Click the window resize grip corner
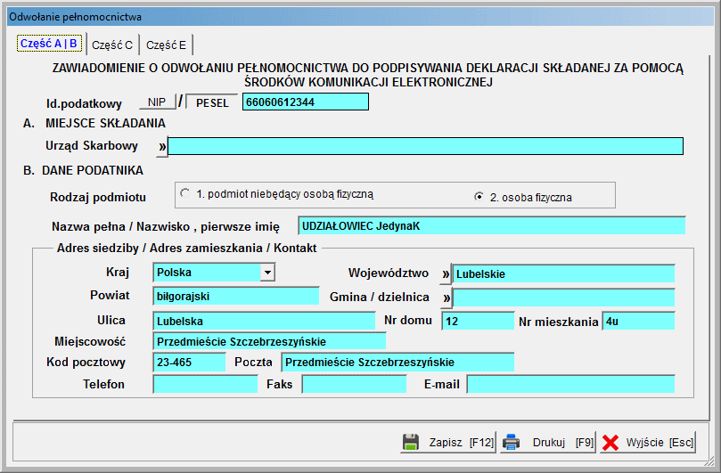721x473 pixels. pyautogui.click(x=710, y=462)
